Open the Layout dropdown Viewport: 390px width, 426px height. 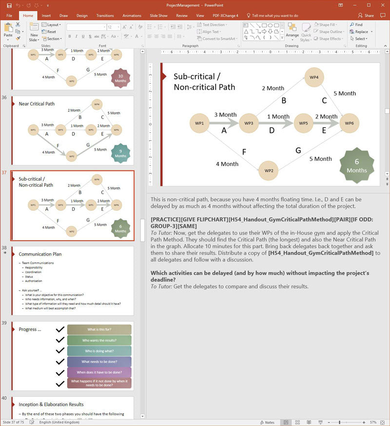51,25
